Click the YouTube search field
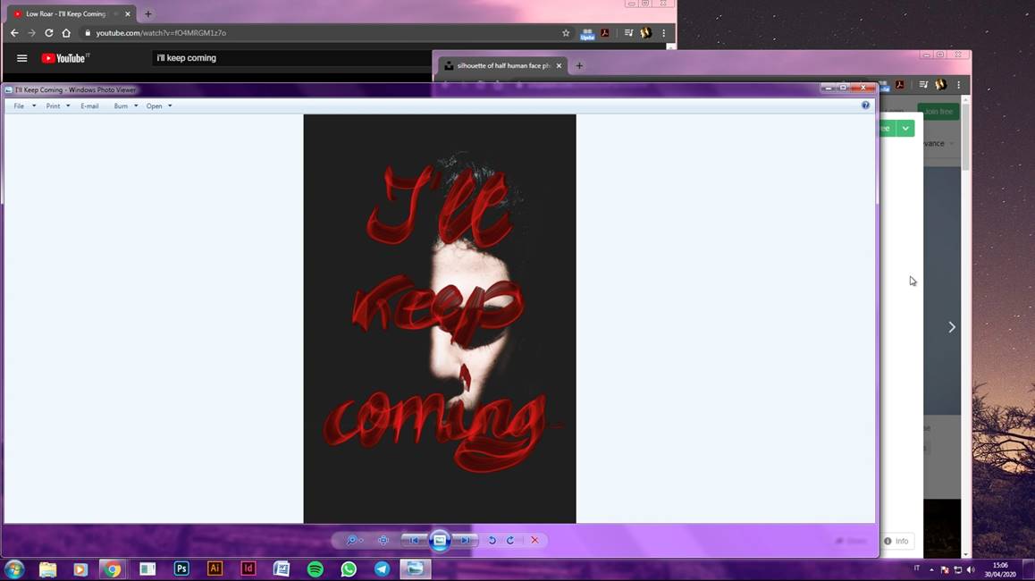Image resolution: width=1035 pixels, height=581 pixels. 286,58
